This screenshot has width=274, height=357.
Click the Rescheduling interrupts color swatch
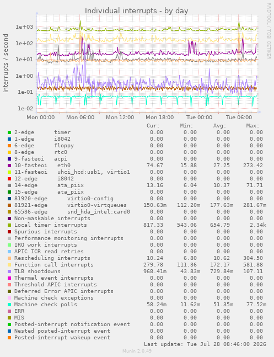[9, 258]
